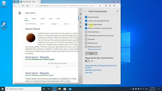Click See more about Desert Planet

[57, 63]
